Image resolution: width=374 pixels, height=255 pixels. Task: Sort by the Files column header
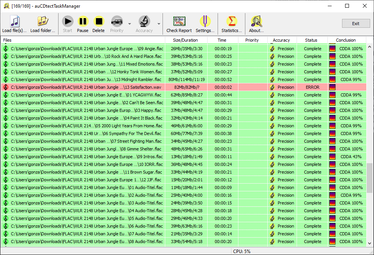(x=83, y=40)
